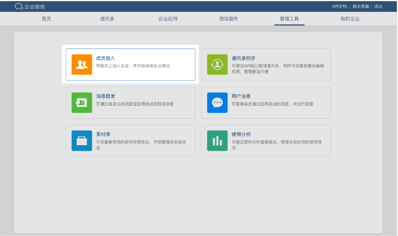Go to the 微信插件 tab
398x236 pixels.
[x=229, y=19]
